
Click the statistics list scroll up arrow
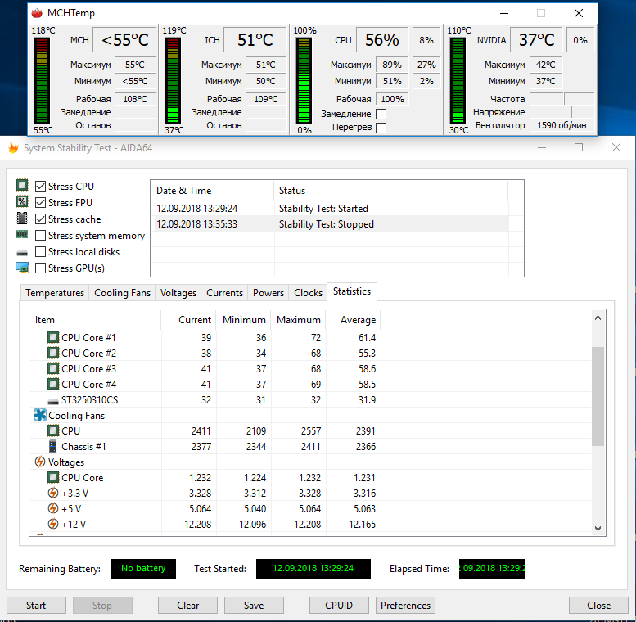[x=598, y=318]
